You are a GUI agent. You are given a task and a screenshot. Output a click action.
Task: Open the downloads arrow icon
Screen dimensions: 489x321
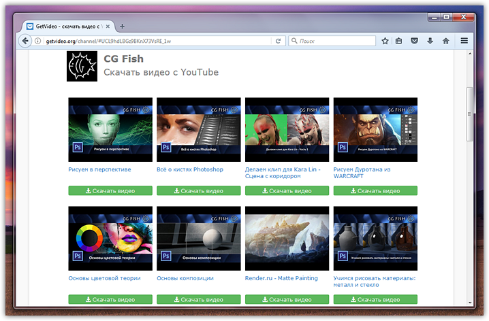click(x=430, y=41)
